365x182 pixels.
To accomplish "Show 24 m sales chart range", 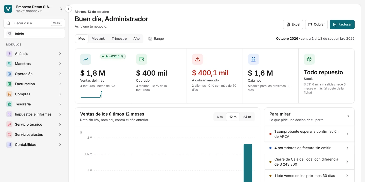I will point(247,117).
